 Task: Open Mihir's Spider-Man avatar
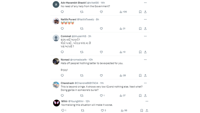coord(57,103)
